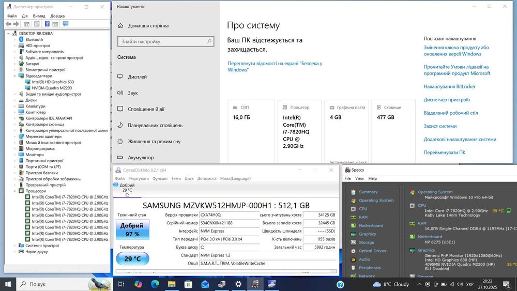This screenshot has width=517, height=291.
Task: Open File Explorer from the taskbar
Action: click(x=172, y=284)
